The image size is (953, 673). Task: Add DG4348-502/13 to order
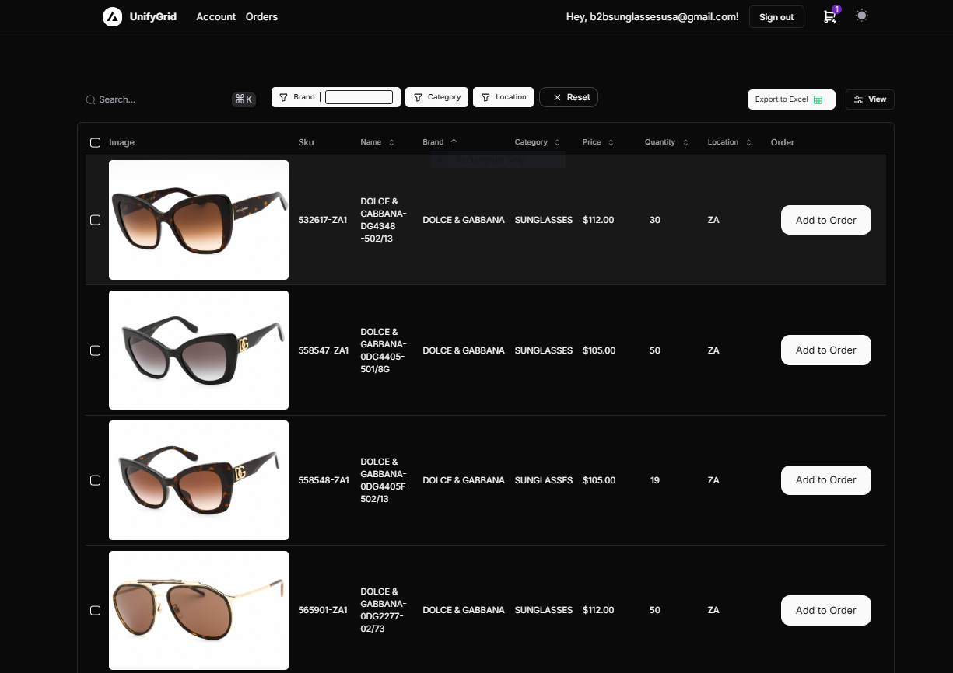tap(825, 220)
